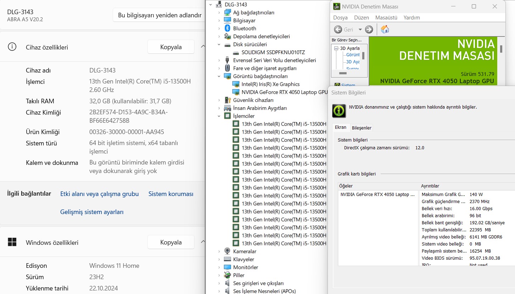
Task: Select the Klavyeler tree item
Action: [243, 259]
